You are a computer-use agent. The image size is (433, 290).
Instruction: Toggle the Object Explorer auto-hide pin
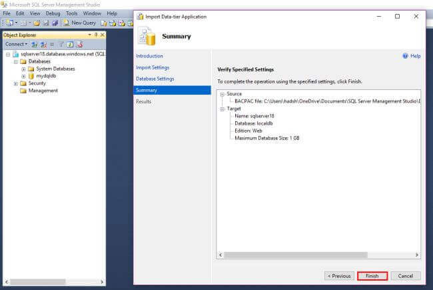click(x=96, y=35)
